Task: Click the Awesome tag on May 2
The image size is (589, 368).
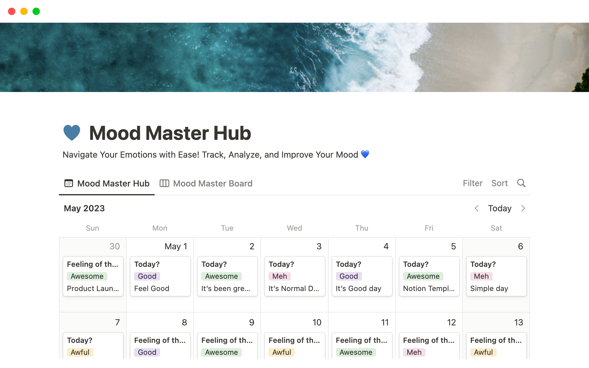Action: 221,276
